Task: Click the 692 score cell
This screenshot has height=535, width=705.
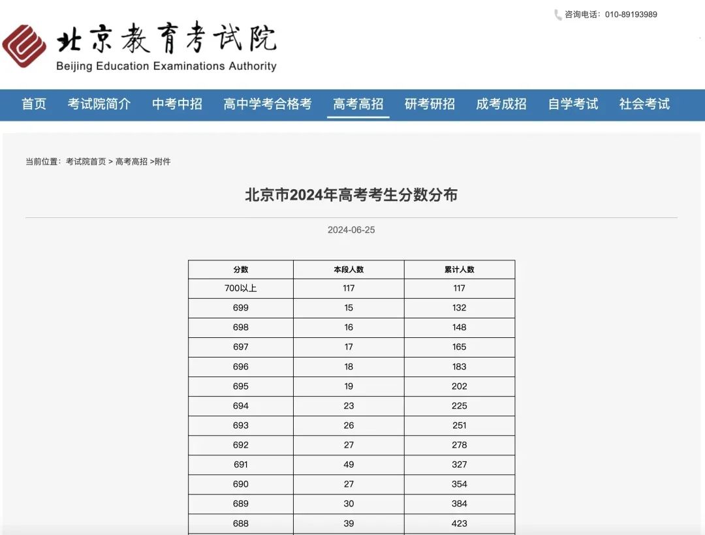Action: pos(240,445)
